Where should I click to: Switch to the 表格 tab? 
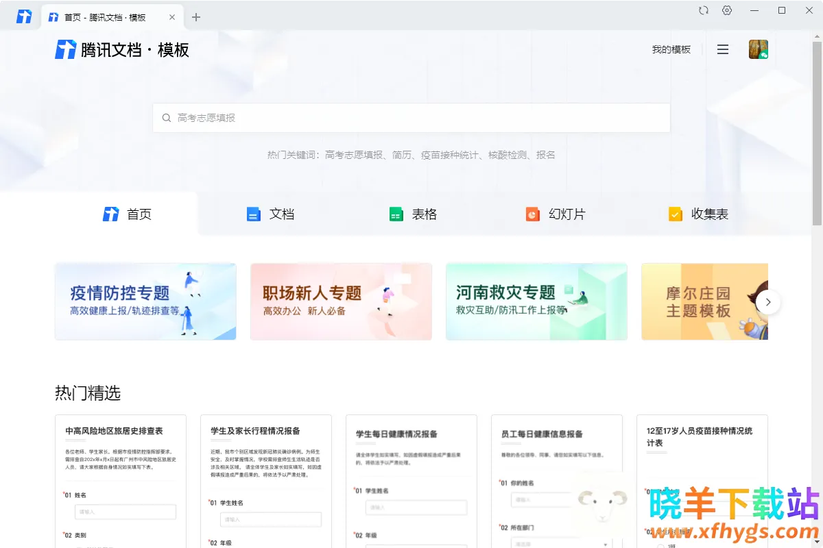tap(413, 214)
